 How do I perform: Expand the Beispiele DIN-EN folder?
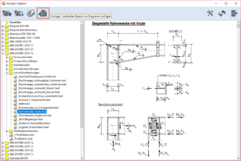tap(3, 26)
